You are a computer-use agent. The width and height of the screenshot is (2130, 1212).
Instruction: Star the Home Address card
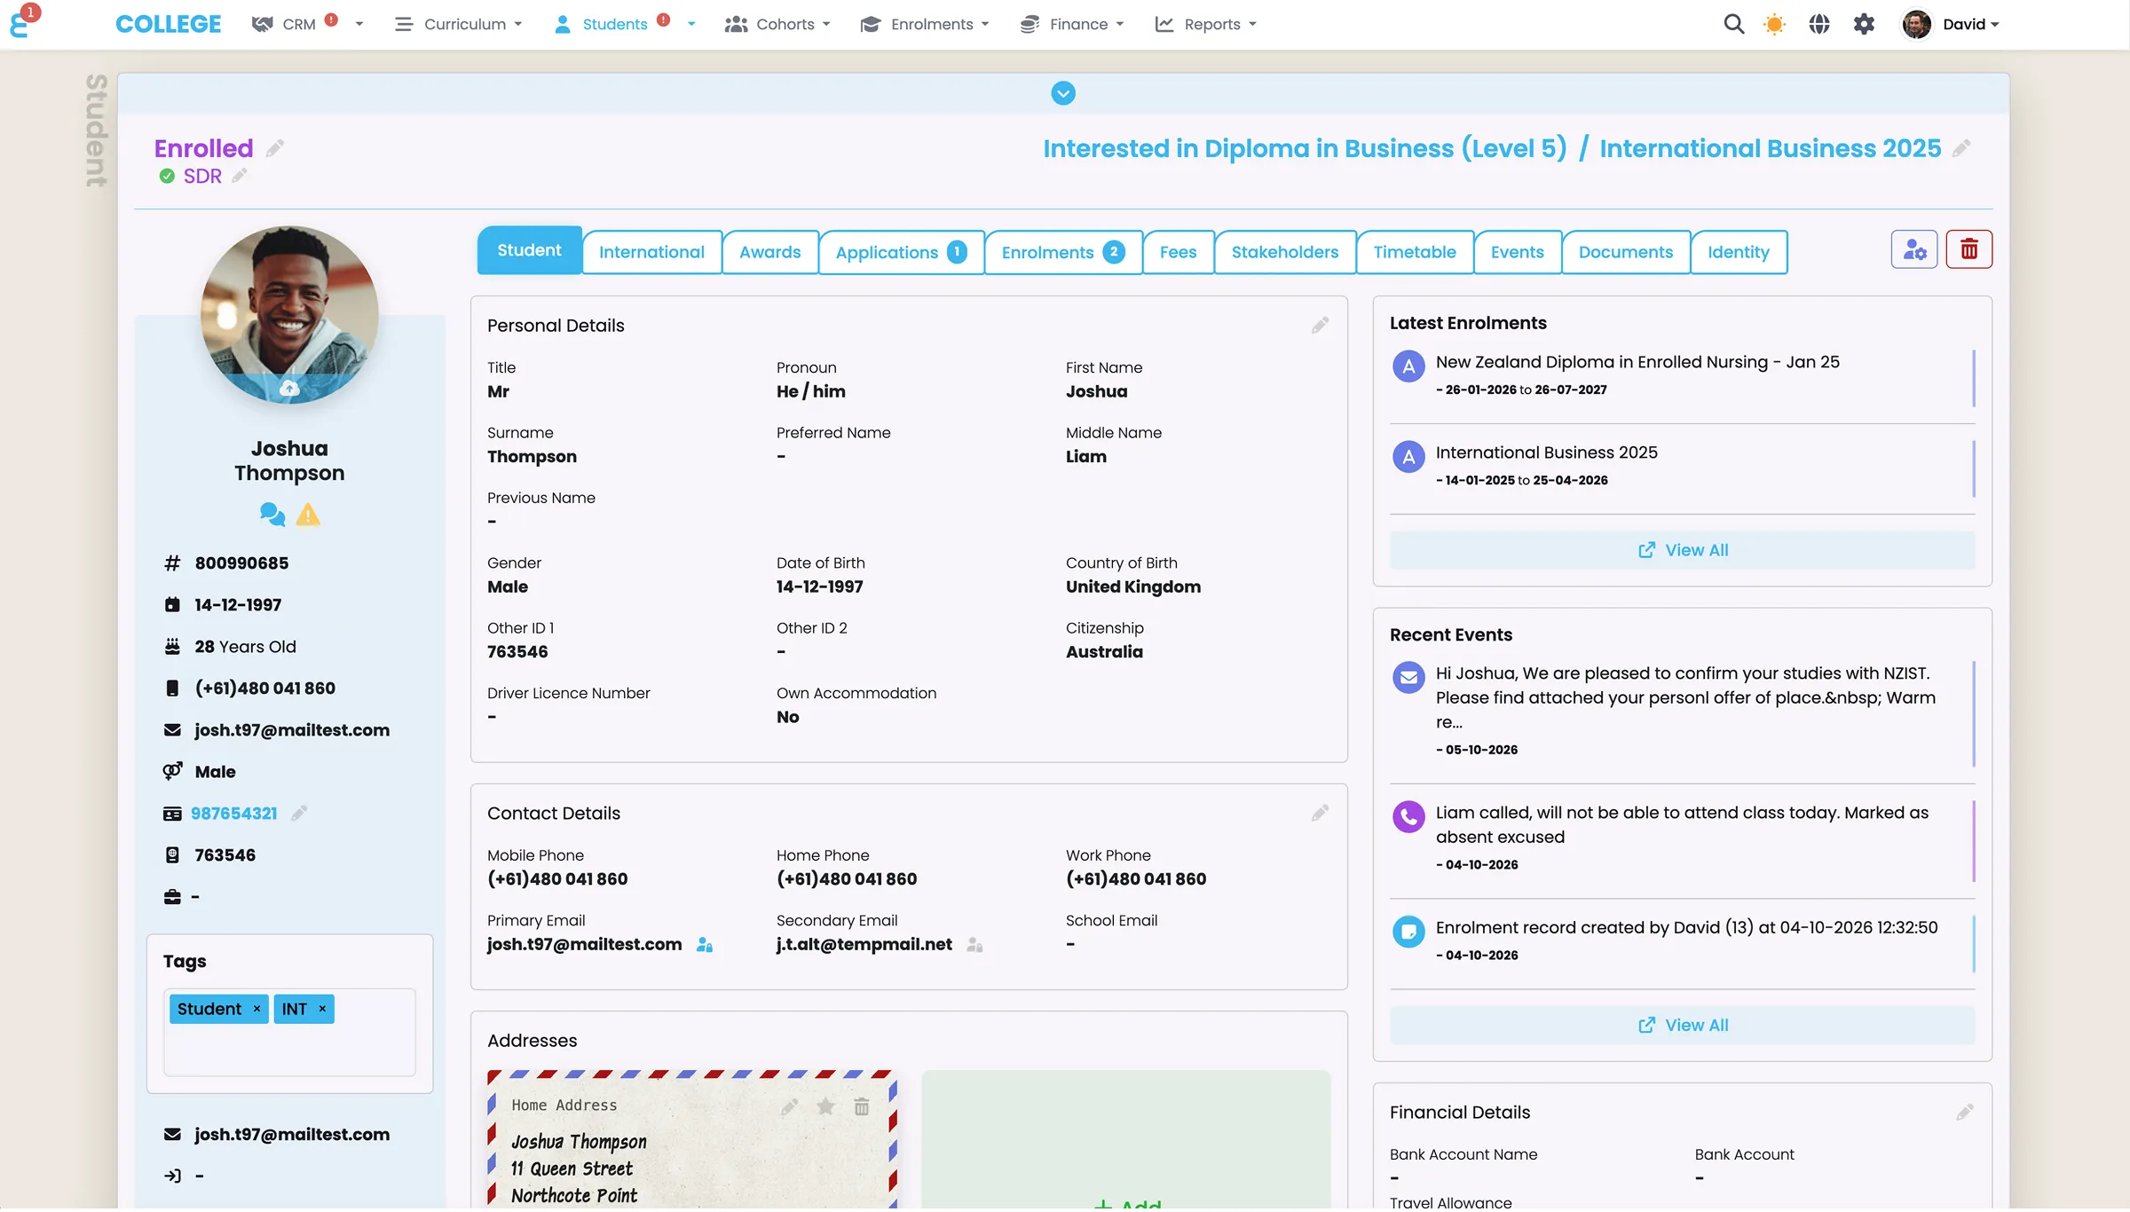[x=825, y=1106]
